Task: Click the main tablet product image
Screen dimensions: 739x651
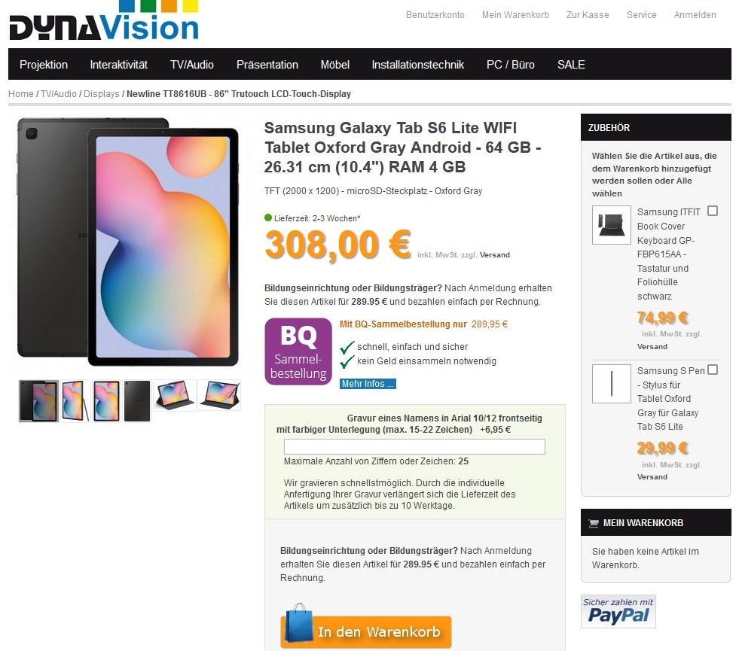Action: tap(128, 242)
